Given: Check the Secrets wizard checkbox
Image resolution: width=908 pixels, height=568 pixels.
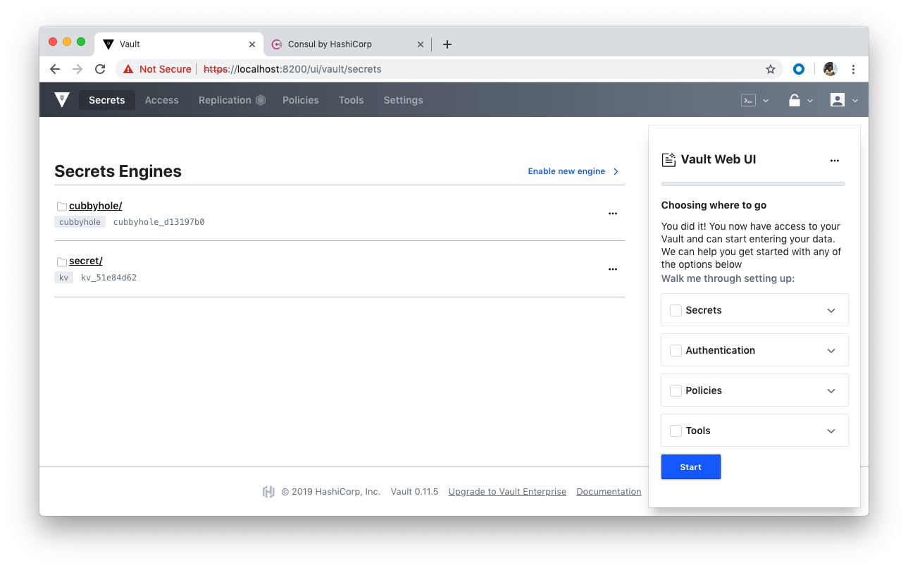Looking at the screenshot, I should tap(676, 310).
